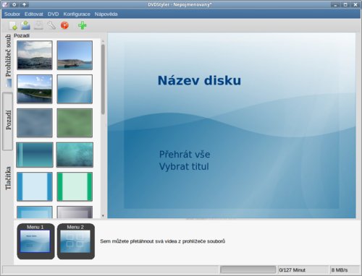Viewport: 362px width, 276px height.
Task: Click the disc capacity progress bar
Action: point(248,269)
